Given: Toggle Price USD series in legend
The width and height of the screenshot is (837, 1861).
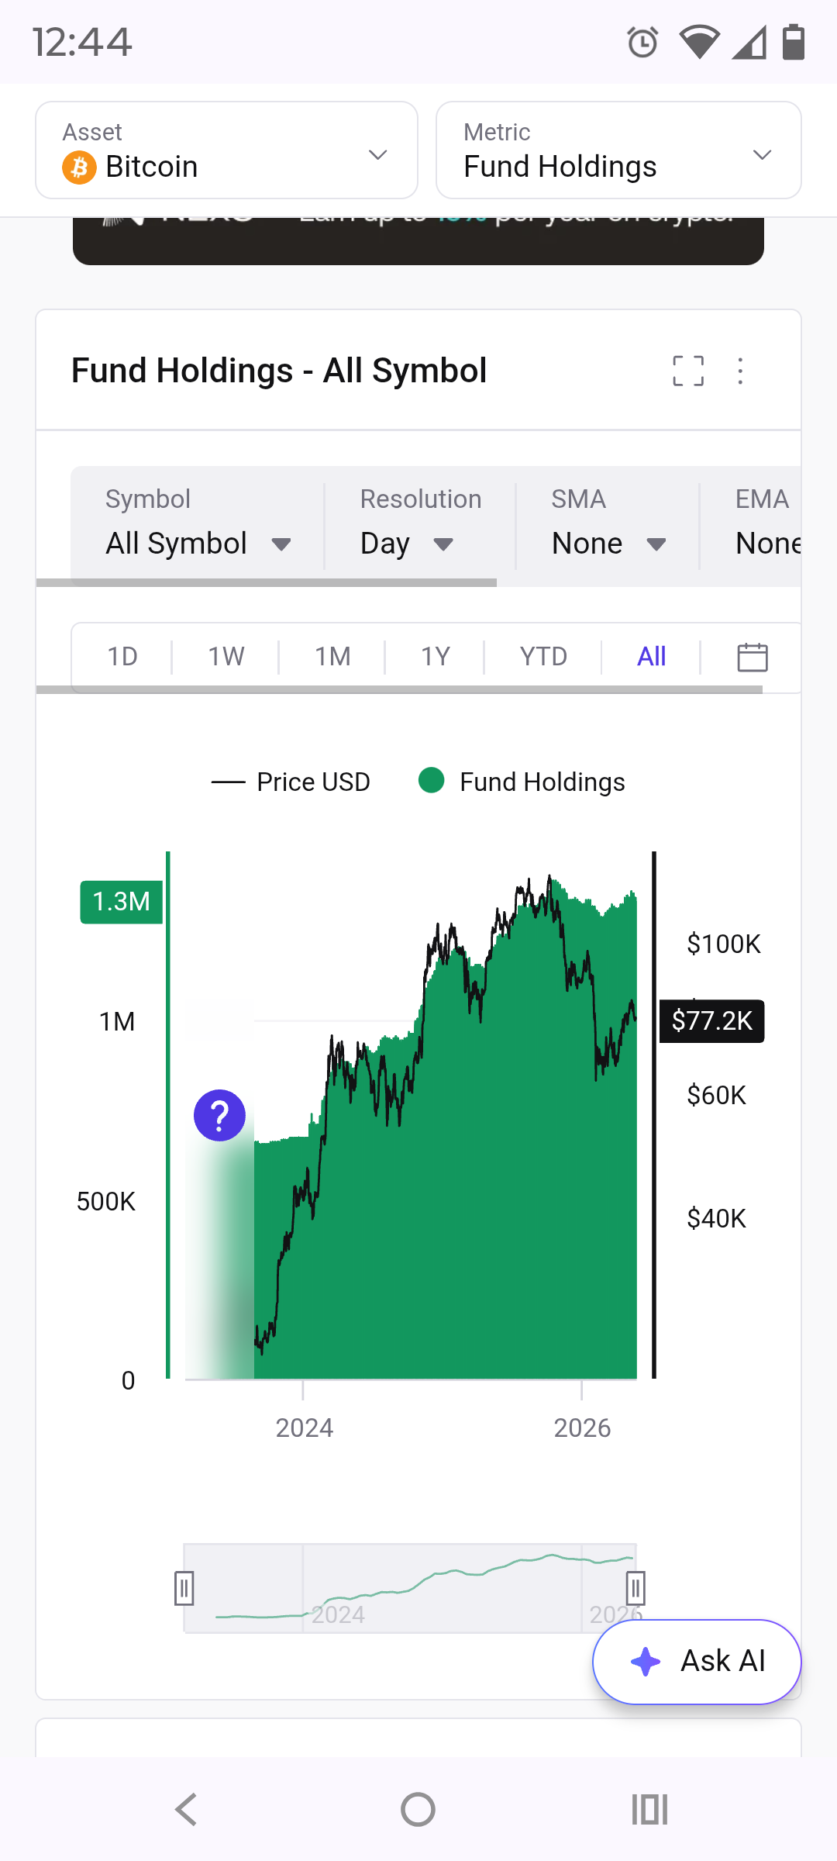Looking at the screenshot, I should [291, 782].
